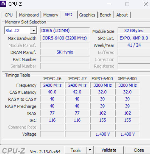Image resolution: width=150 pixels, height=154 pixels.
Task: Select the Slot #2 combo box
Action: click(x=21, y=31)
